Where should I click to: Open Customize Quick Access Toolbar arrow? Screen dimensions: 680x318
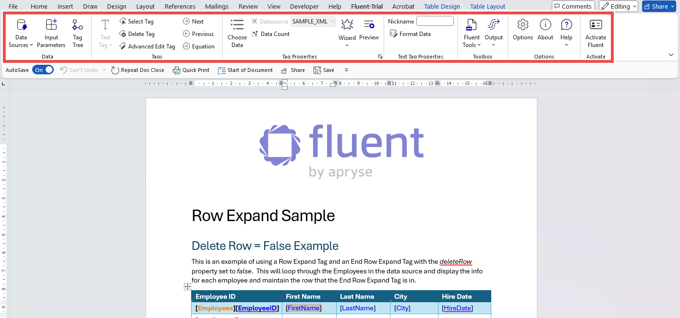pos(346,70)
